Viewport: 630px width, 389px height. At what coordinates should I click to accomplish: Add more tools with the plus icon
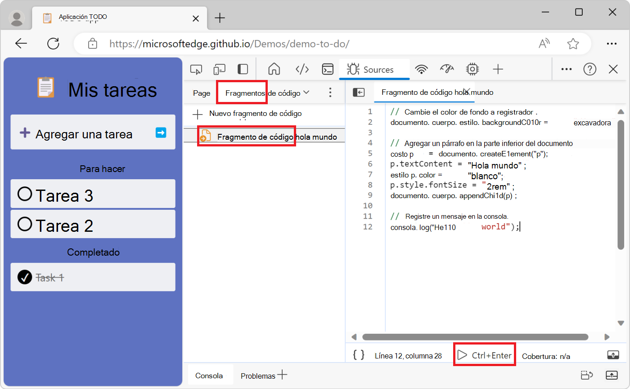[498, 69]
